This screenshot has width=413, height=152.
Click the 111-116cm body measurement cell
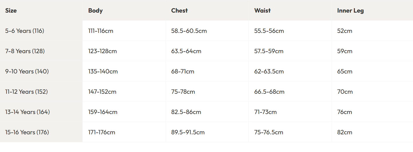(101, 31)
